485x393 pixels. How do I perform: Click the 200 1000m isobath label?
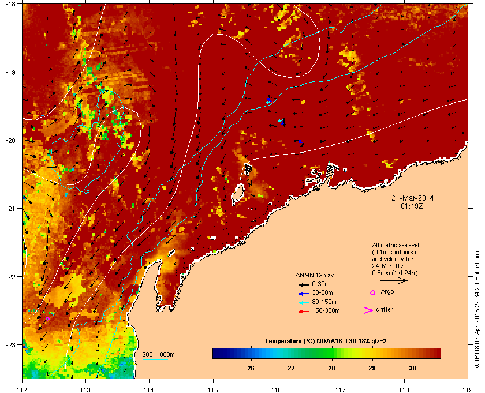pos(158,354)
